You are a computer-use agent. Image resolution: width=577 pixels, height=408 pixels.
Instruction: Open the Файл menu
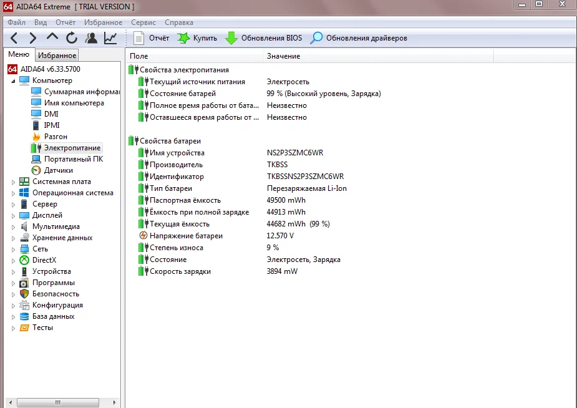point(17,22)
